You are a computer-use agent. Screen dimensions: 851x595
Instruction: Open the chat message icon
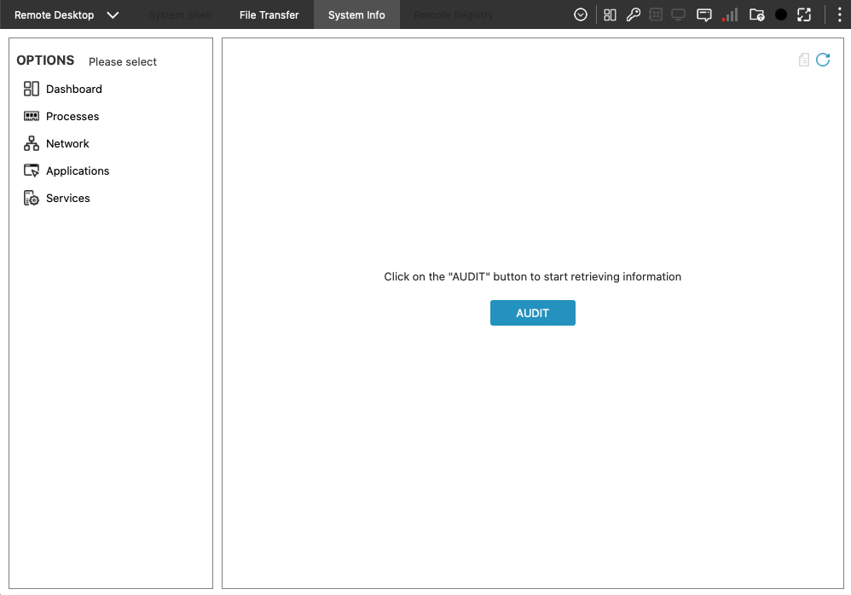(704, 14)
